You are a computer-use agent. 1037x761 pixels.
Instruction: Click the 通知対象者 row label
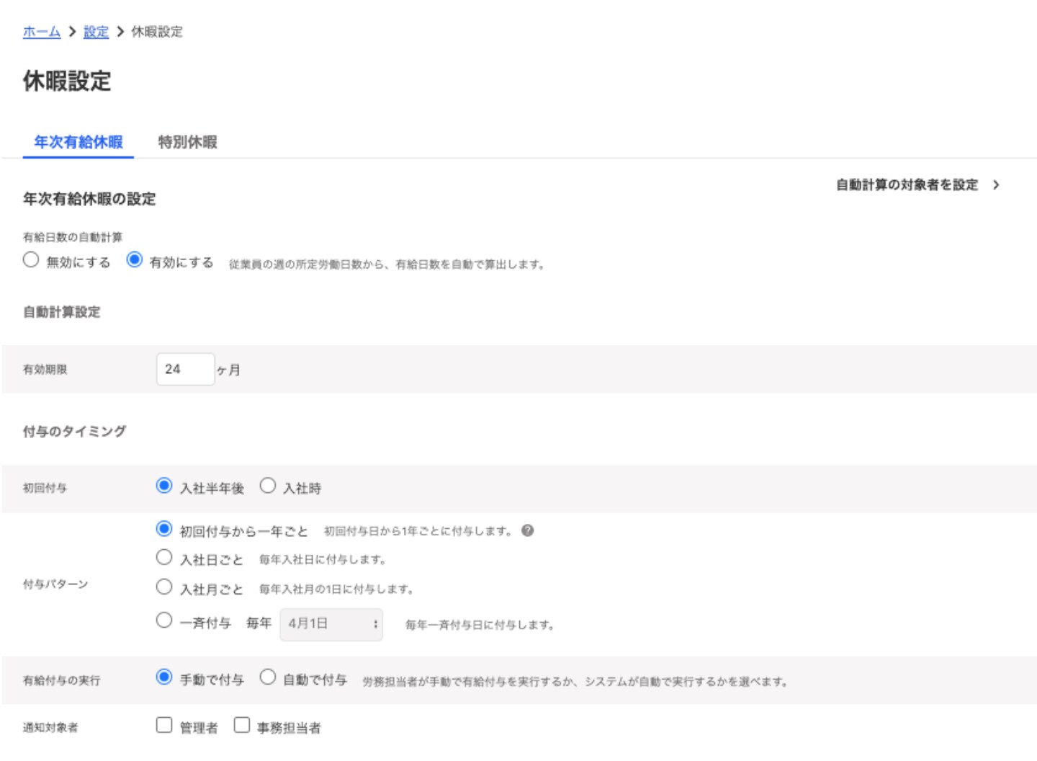50,728
